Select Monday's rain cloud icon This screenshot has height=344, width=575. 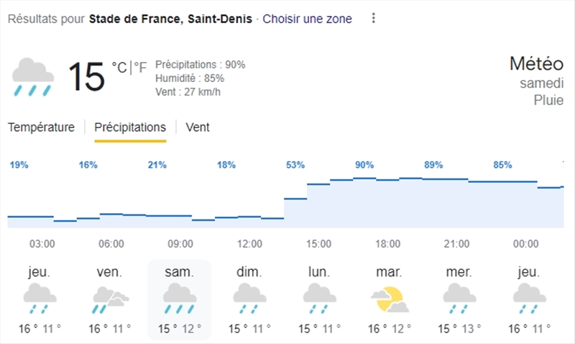click(x=318, y=299)
